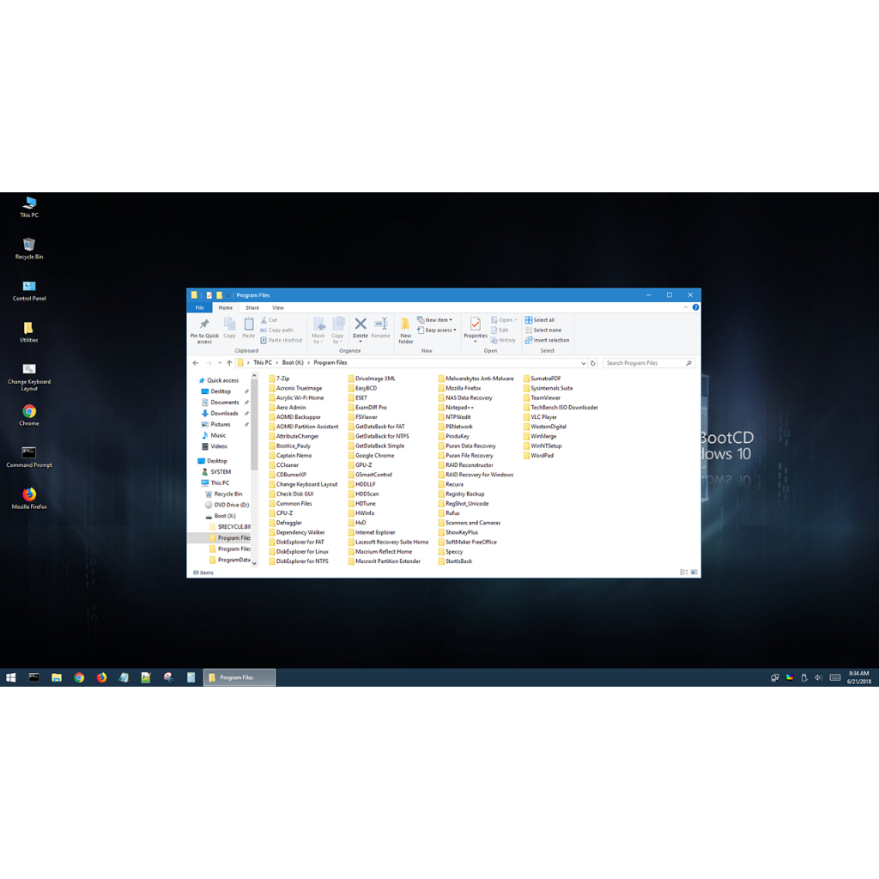The height and width of the screenshot is (879, 879).
Task: Select the 7-Zip folder
Action: tap(279, 379)
